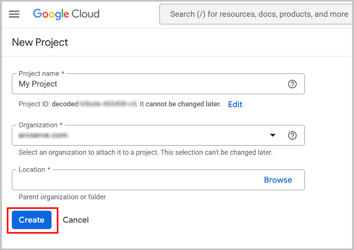Click the 'Location *' field label

[35, 170]
